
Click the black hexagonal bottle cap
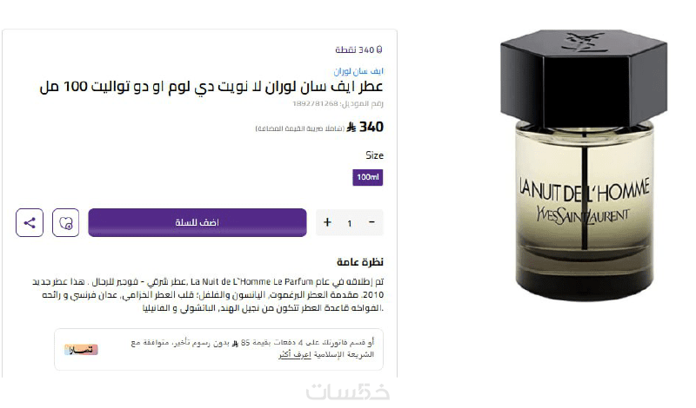583,78
